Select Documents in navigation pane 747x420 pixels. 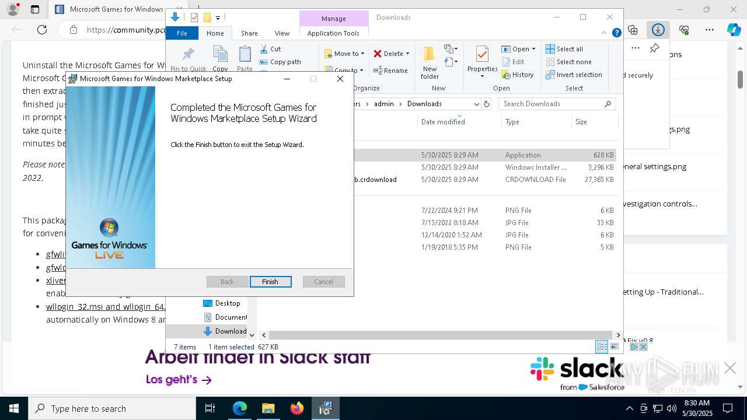tap(225, 317)
